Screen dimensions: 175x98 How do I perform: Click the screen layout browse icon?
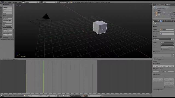pos(24,2)
